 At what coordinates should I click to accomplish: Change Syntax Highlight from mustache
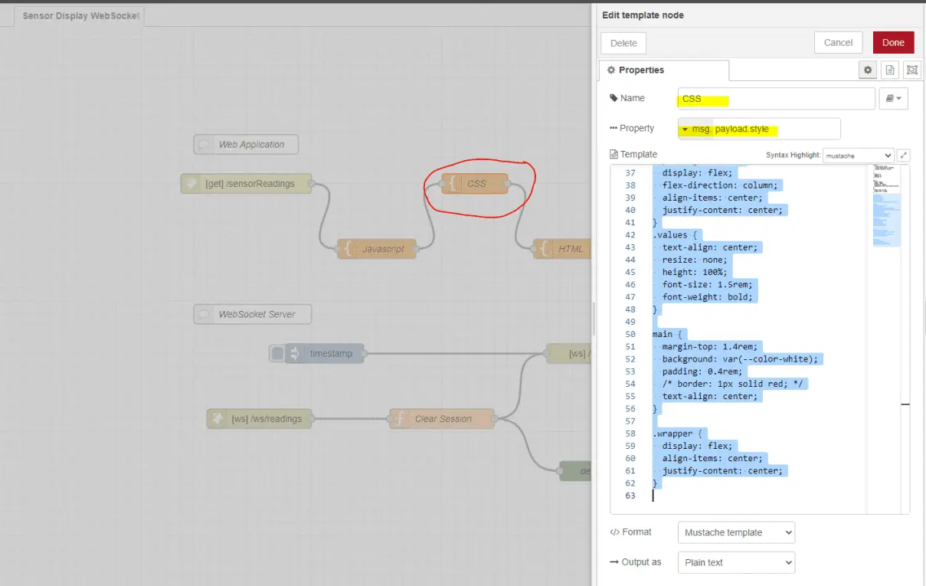coord(858,154)
